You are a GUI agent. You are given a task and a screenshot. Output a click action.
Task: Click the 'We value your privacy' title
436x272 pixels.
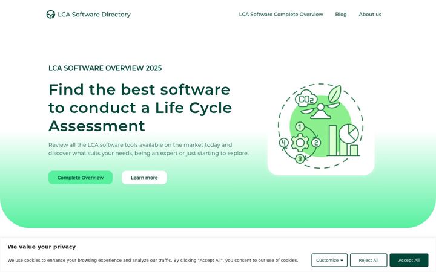(x=42, y=247)
